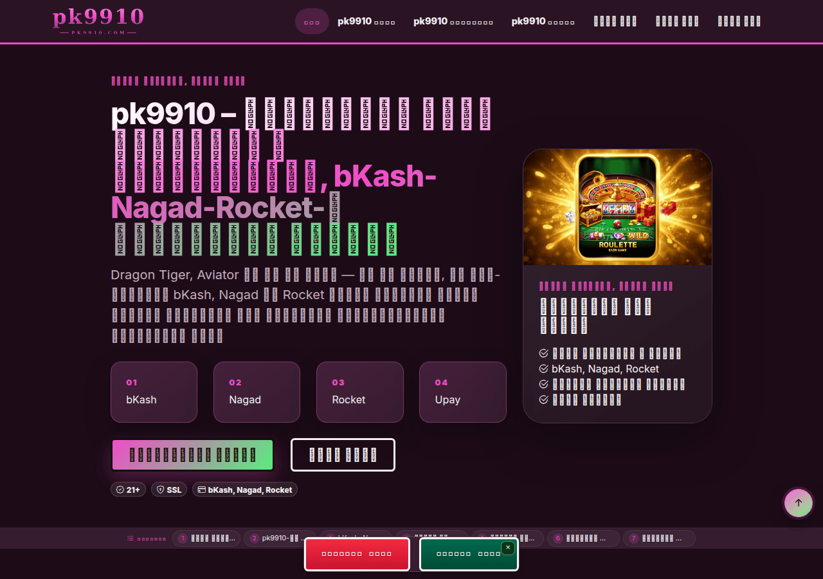Select the highlighted pill-shaped nav tab

[312, 21]
